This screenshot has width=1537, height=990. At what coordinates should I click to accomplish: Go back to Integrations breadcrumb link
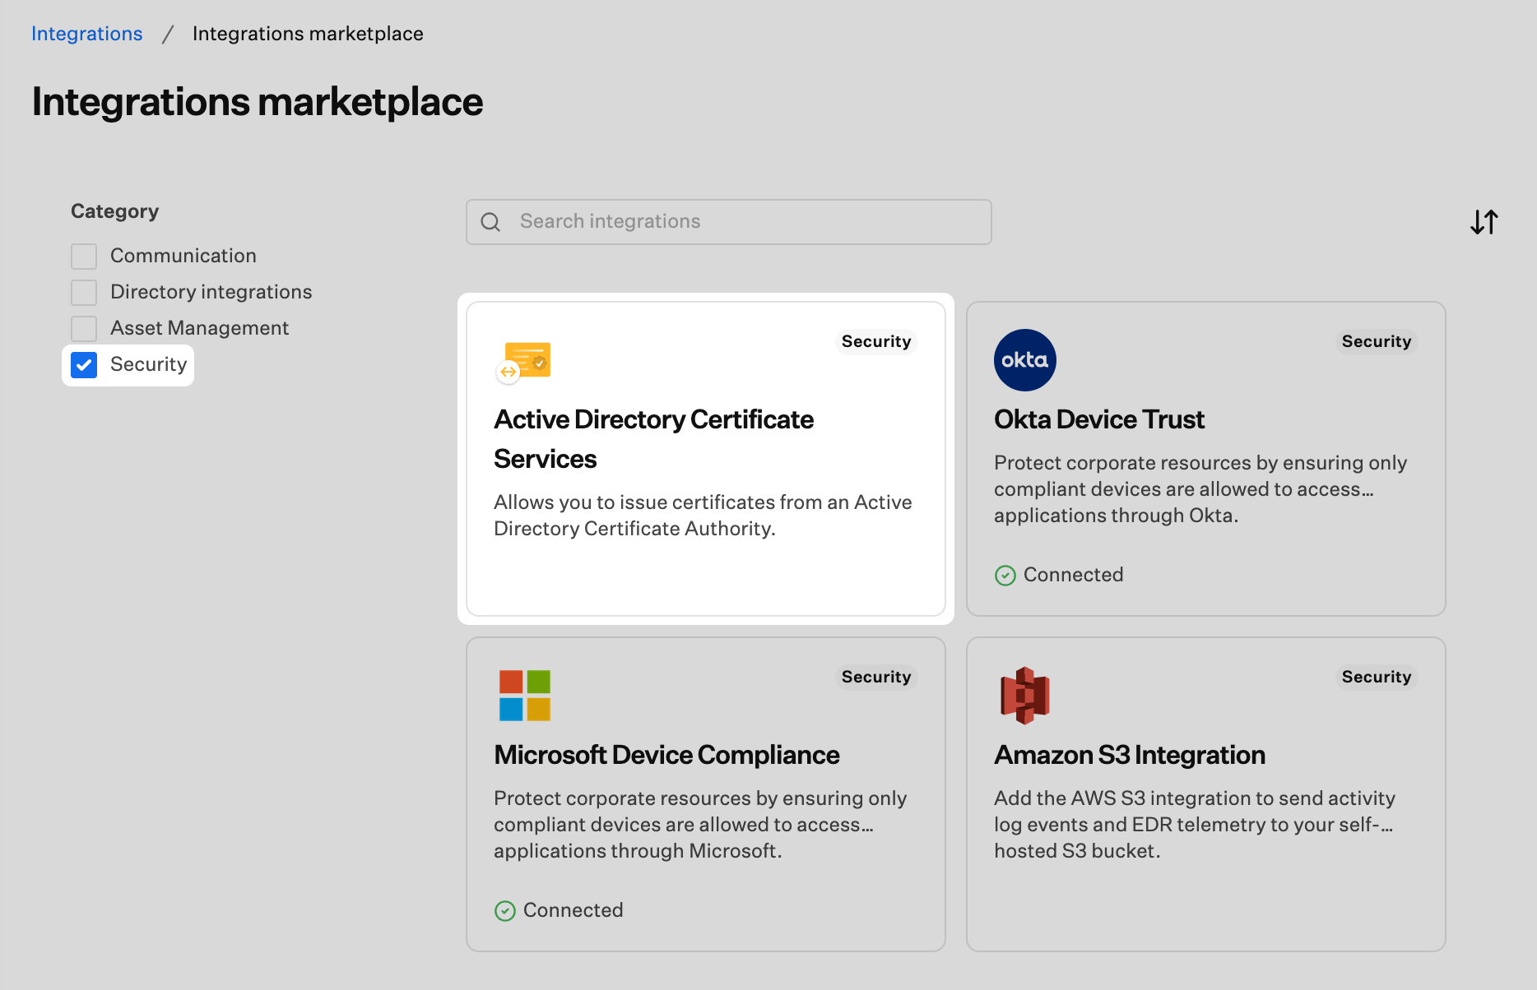coord(87,34)
